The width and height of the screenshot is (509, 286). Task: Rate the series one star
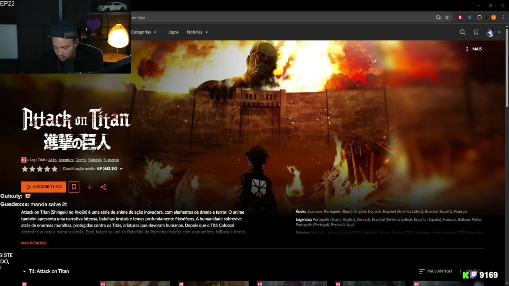(x=25, y=169)
